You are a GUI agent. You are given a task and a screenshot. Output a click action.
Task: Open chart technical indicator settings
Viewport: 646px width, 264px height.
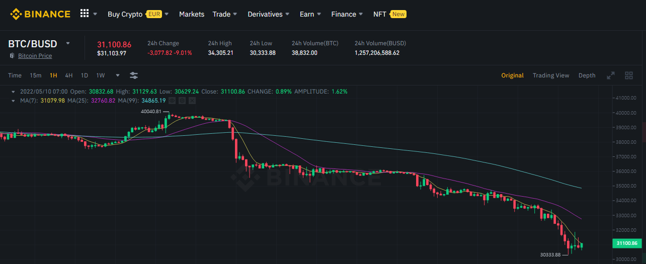point(134,75)
